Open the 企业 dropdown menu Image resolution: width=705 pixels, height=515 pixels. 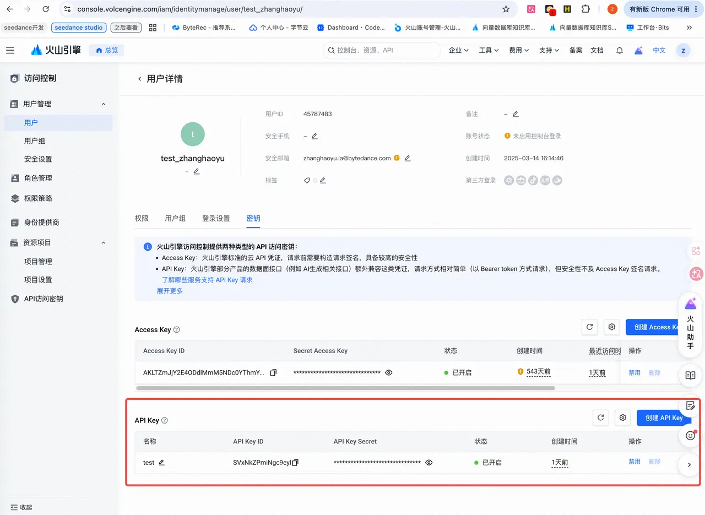coord(459,50)
